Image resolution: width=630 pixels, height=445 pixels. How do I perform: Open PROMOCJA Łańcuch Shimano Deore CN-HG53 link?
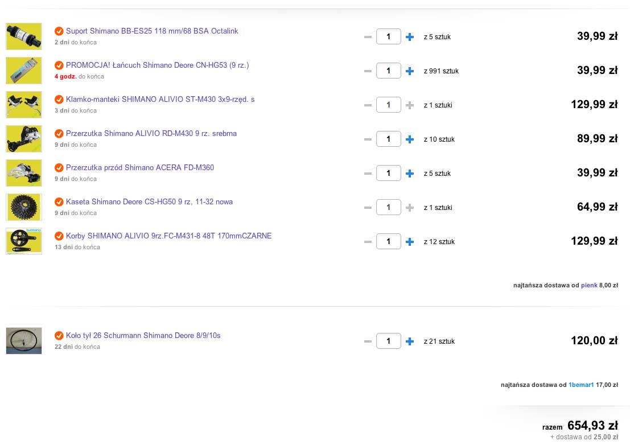(x=158, y=65)
